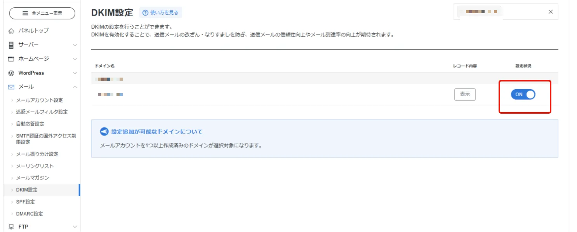Click the メール envelope icon

[x=10, y=87]
